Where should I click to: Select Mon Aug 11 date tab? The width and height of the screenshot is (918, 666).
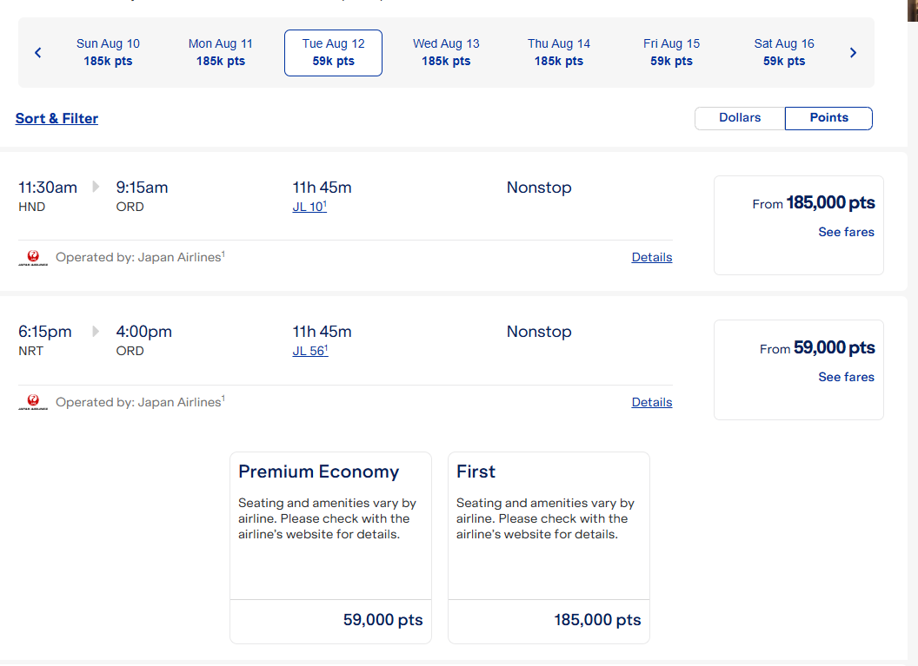pyautogui.click(x=221, y=52)
